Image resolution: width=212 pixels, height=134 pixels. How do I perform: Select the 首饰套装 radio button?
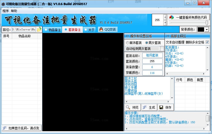tap(128, 43)
